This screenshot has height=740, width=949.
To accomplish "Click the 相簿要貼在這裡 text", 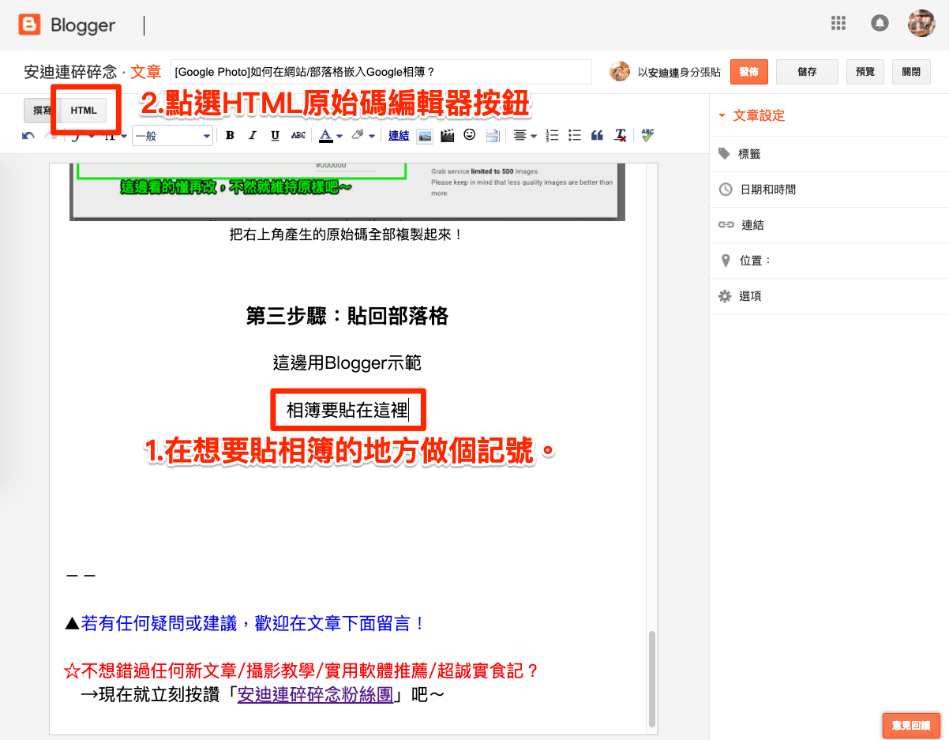I will (x=347, y=410).
